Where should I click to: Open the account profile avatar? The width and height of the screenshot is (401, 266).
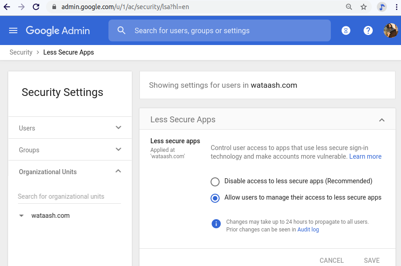pos(391,30)
